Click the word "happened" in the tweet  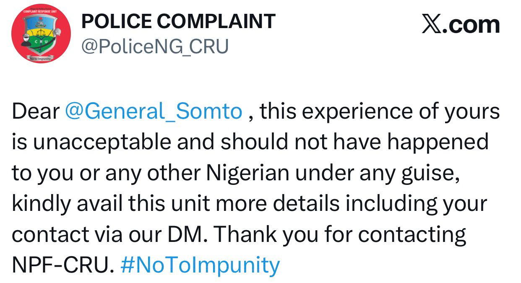tap(437, 142)
